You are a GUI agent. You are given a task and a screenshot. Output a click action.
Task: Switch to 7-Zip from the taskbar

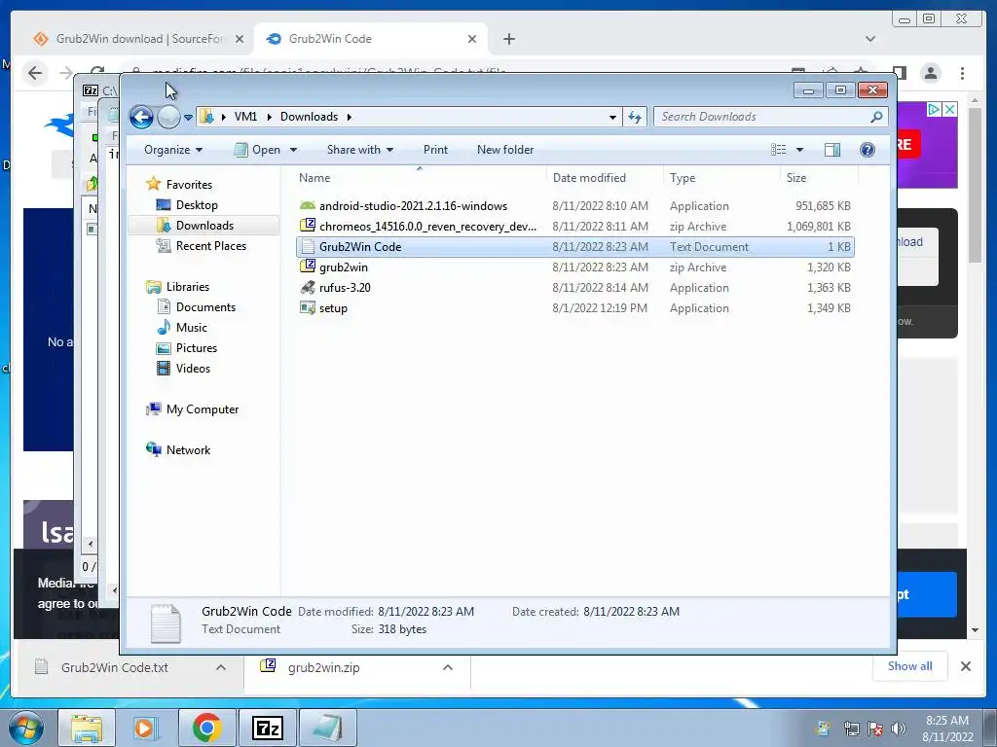point(267,728)
